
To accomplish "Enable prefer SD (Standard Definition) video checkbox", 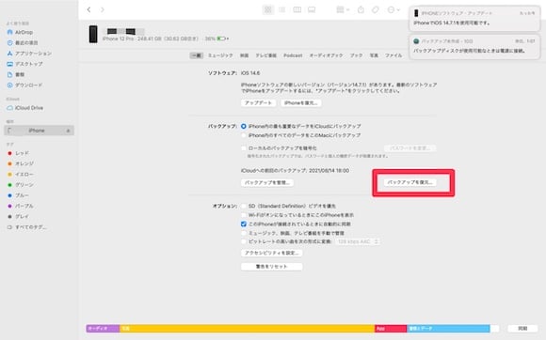I will pos(244,207).
